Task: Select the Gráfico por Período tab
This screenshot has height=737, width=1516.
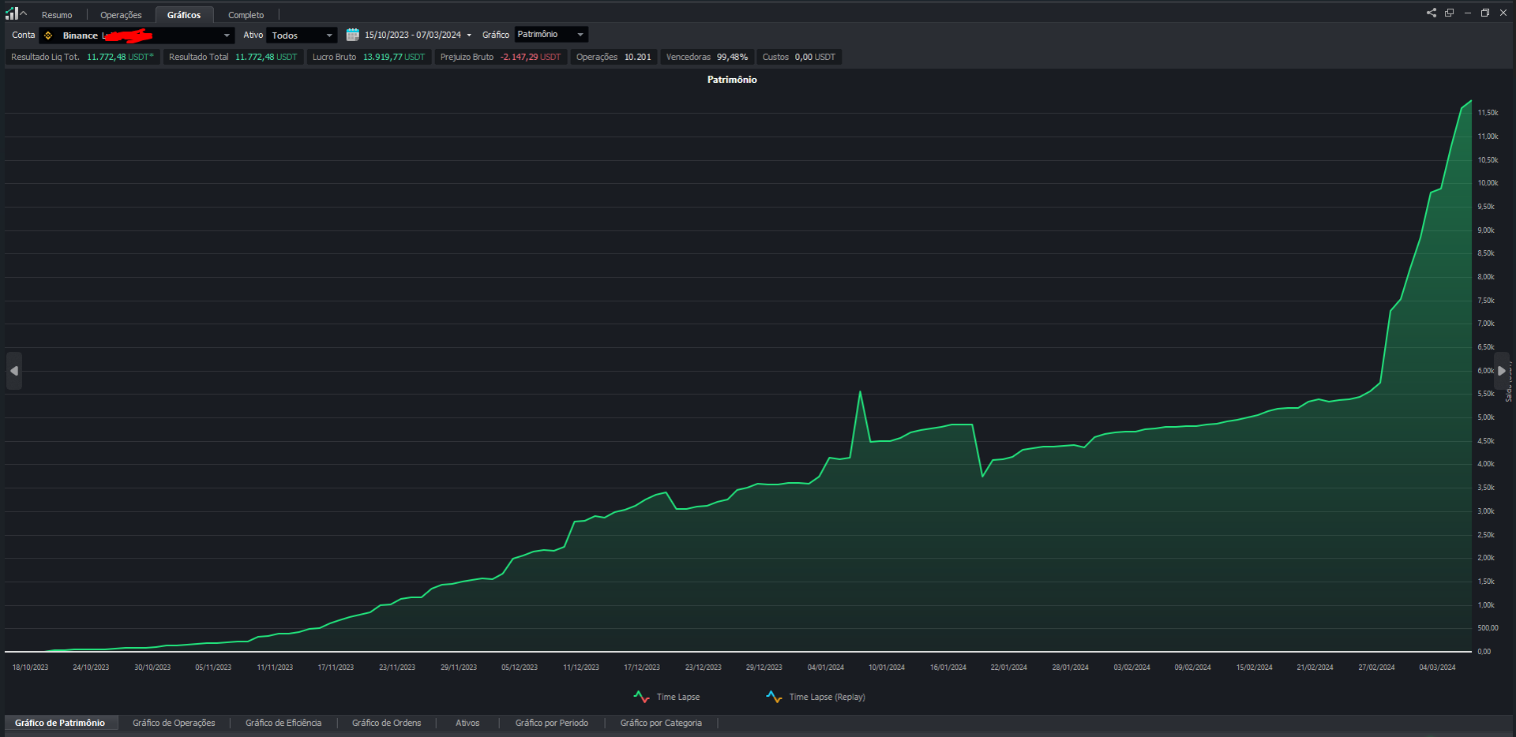Action: (551, 723)
